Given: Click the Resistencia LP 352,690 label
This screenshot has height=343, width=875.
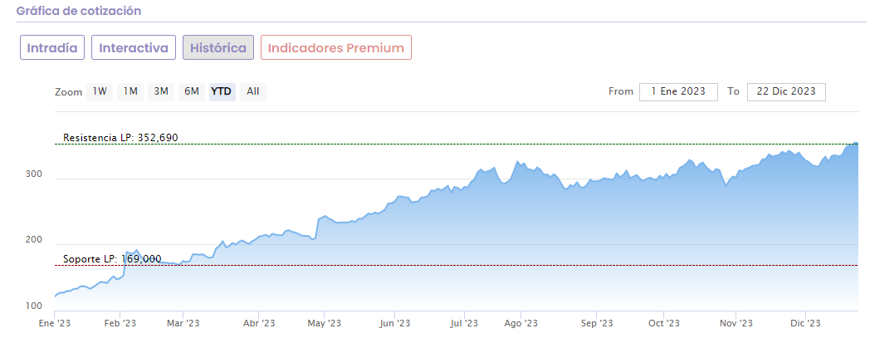Looking at the screenshot, I should tap(121, 137).
